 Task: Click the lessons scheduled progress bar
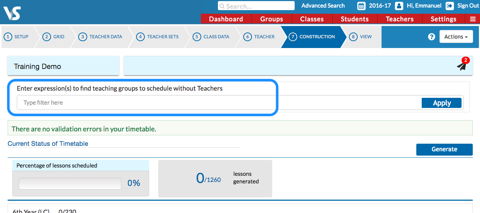point(70,183)
